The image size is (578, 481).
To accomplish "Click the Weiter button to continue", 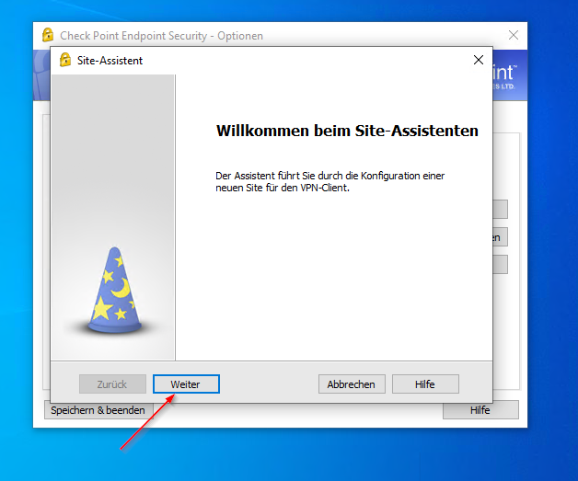I will click(x=186, y=384).
